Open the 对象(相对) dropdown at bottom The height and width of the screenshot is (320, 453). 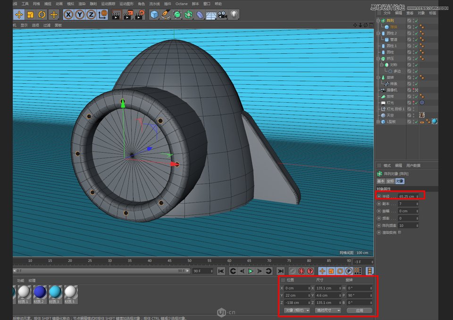[298, 310]
